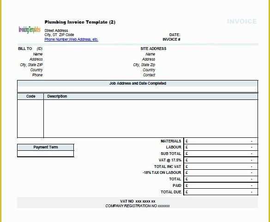Click the PAID amount cell
Image resolution: width=270 pixels, height=222 pixels.
click(x=221, y=185)
